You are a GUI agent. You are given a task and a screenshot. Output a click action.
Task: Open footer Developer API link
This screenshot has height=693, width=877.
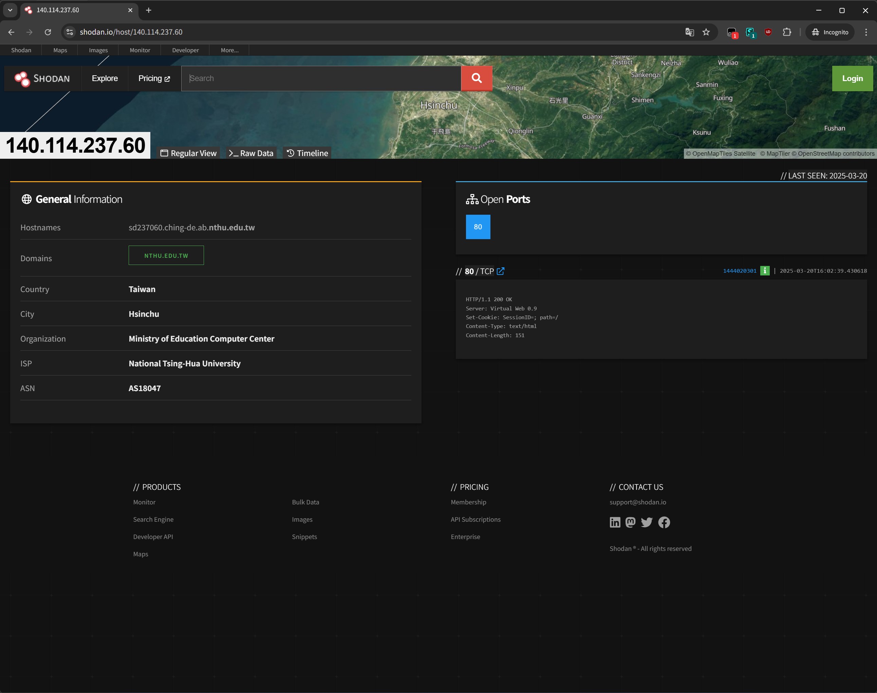point(153,536)
